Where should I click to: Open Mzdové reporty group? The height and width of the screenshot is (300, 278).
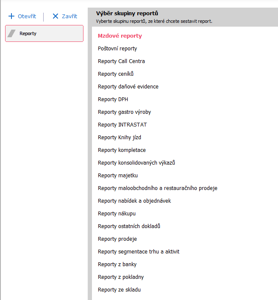pyautogui.click(x=120, y=36)
